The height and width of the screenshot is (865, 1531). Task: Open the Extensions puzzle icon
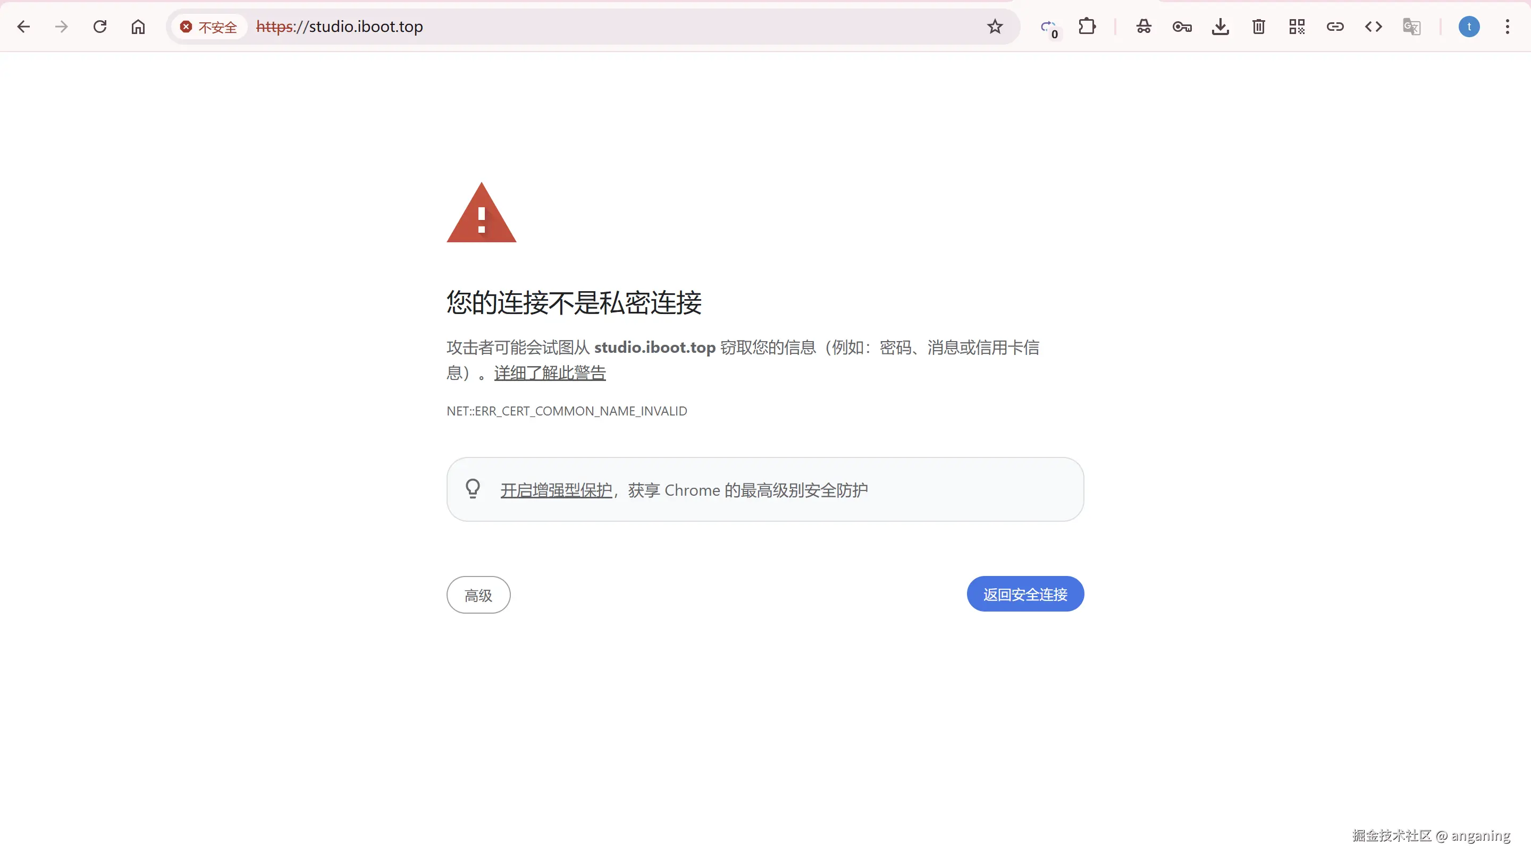[x=1087, y=27]
